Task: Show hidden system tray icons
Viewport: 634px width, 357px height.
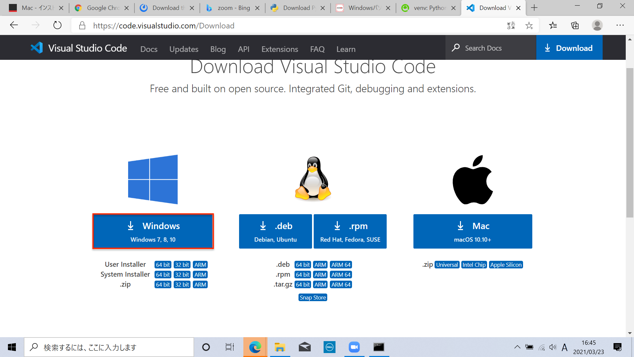Action: pyautogui.click(x=517, y=347)
